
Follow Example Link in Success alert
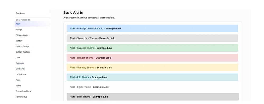click(104, 48)
